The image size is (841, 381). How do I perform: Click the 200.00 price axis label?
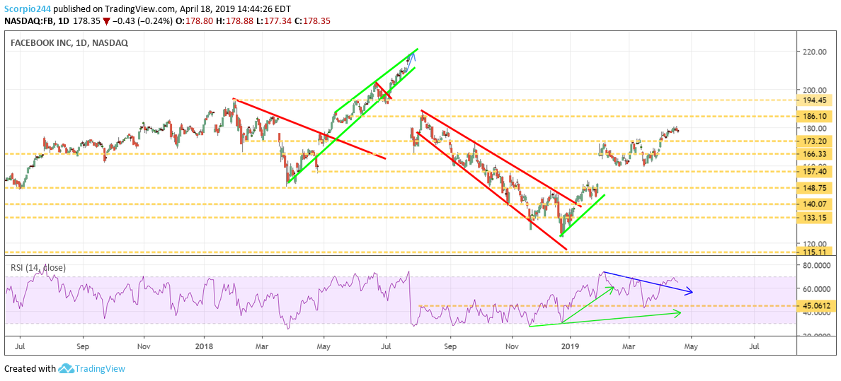[815, 90]
